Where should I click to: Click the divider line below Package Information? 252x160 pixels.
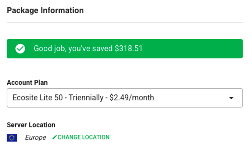[x=125, y=23]
